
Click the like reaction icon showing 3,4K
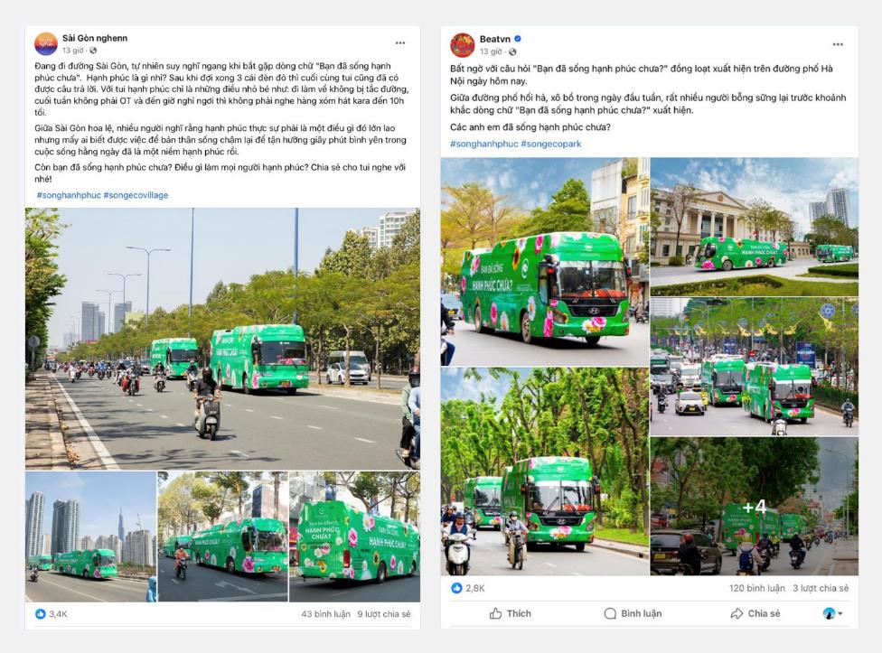(x=41, y=613)
